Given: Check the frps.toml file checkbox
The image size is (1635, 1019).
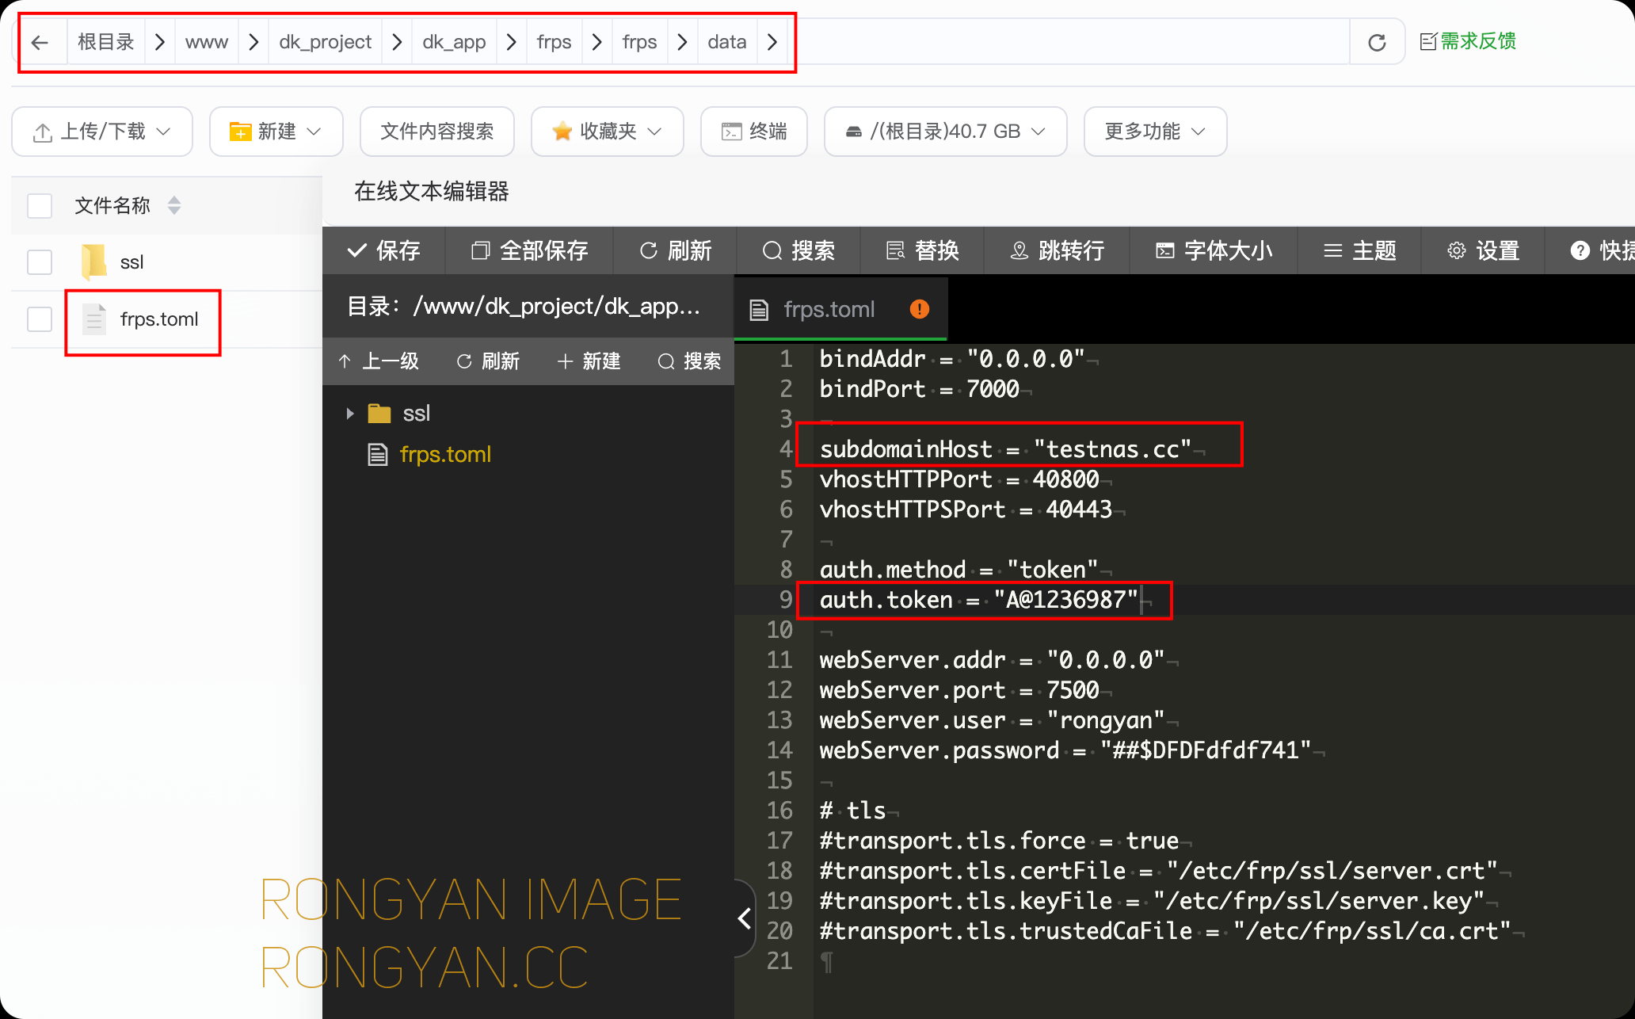Looking at the screenshot, I should pos(40,319).
